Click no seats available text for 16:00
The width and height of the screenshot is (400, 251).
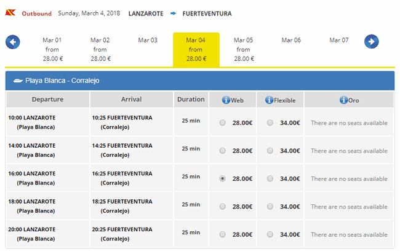[x=349, y=179]
